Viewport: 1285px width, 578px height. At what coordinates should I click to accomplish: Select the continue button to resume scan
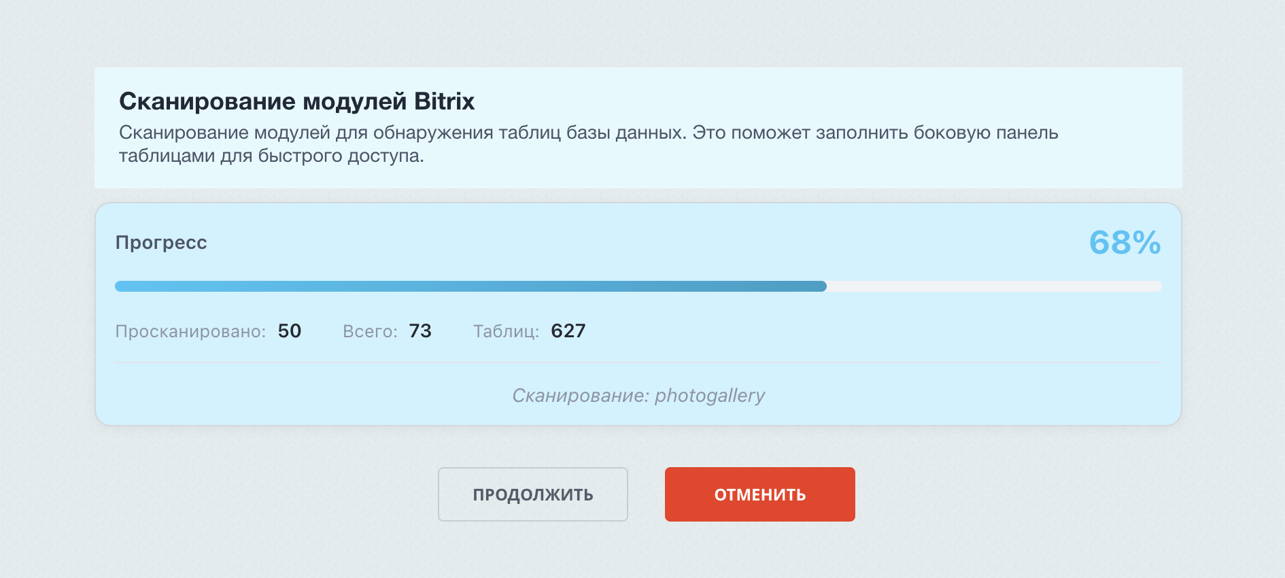(x=532, y=494)
